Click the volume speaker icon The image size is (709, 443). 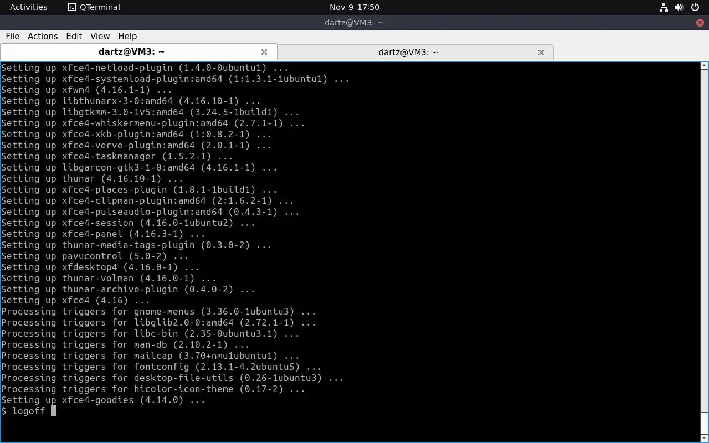679,7
